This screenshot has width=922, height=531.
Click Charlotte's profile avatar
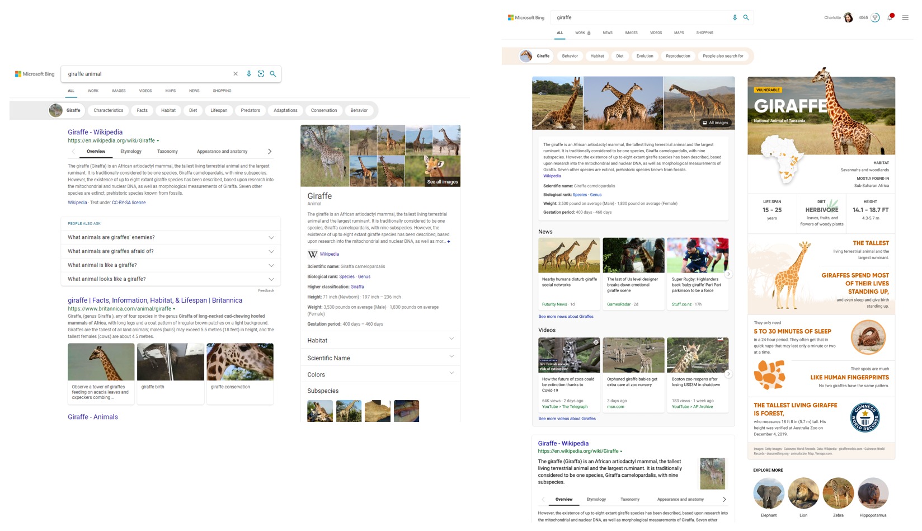[x=848, y=18]
